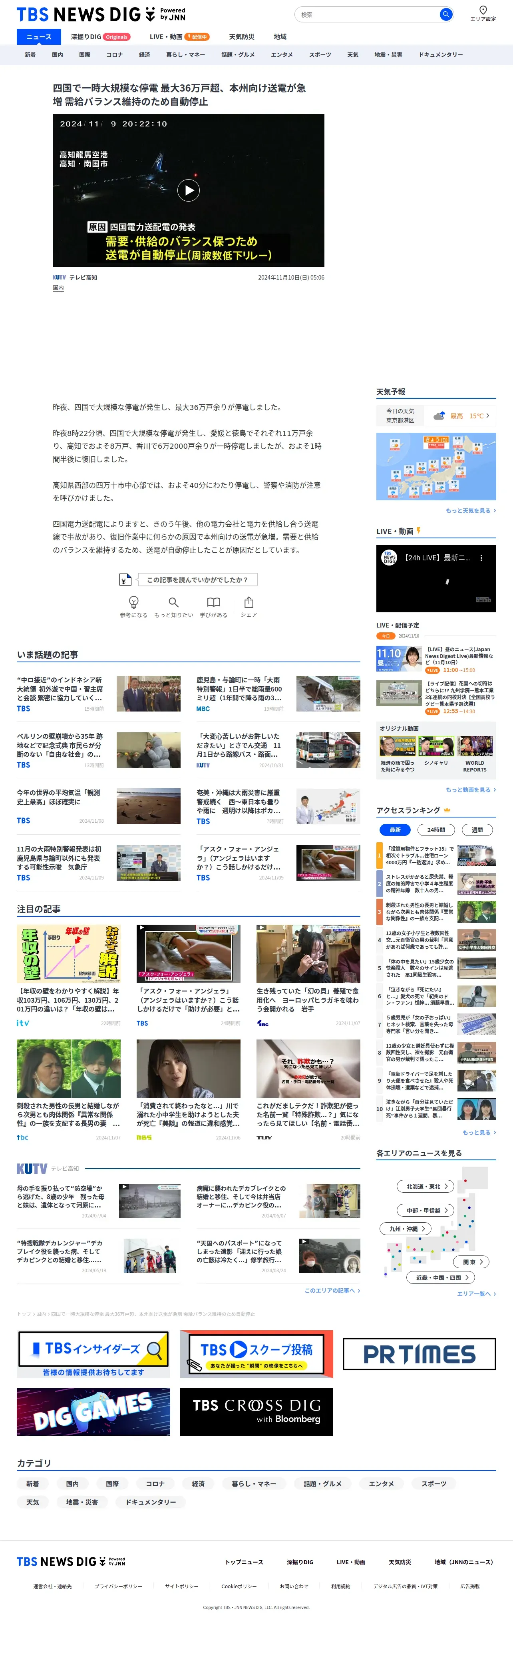Follow ranking もっと見る link
513x1663 pixels.
(479, 1132)
